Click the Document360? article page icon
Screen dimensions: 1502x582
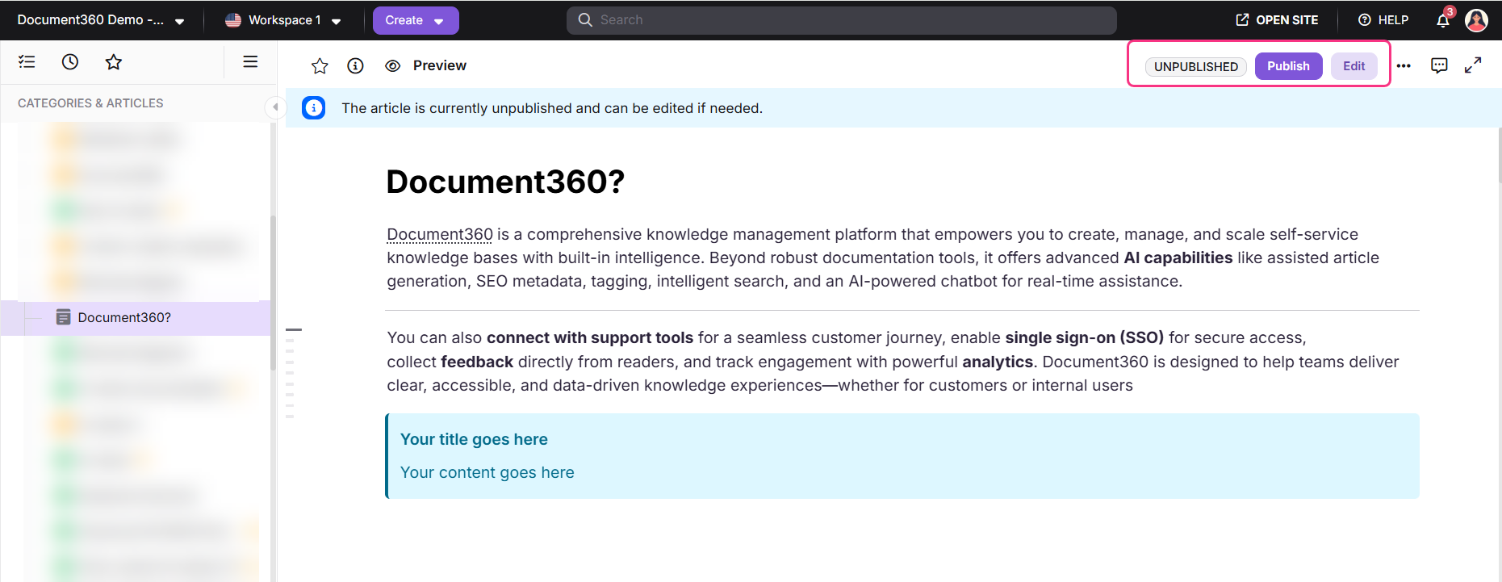coord(63,317)
